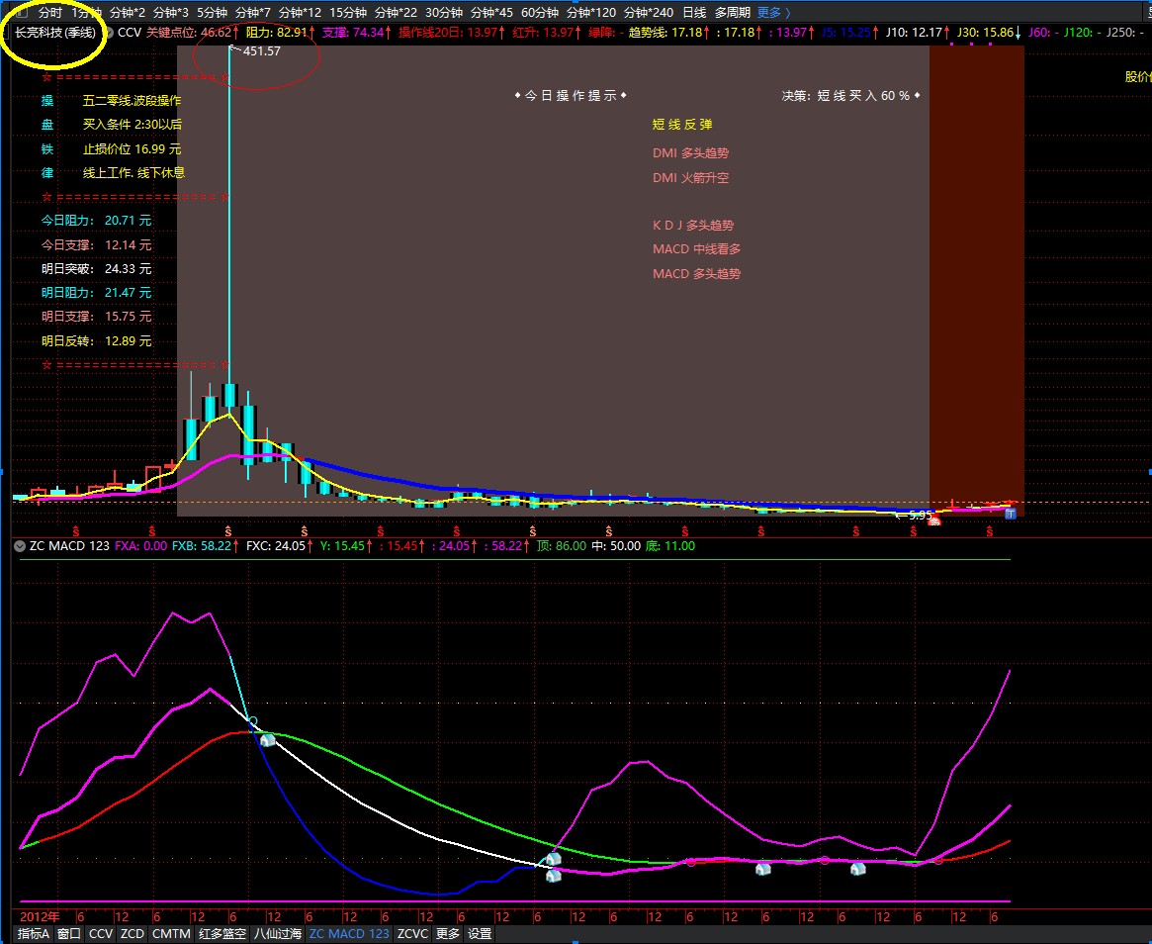1152x944 pixels.
Task: Switch to the 日线 daily chart
Action: 694,13
